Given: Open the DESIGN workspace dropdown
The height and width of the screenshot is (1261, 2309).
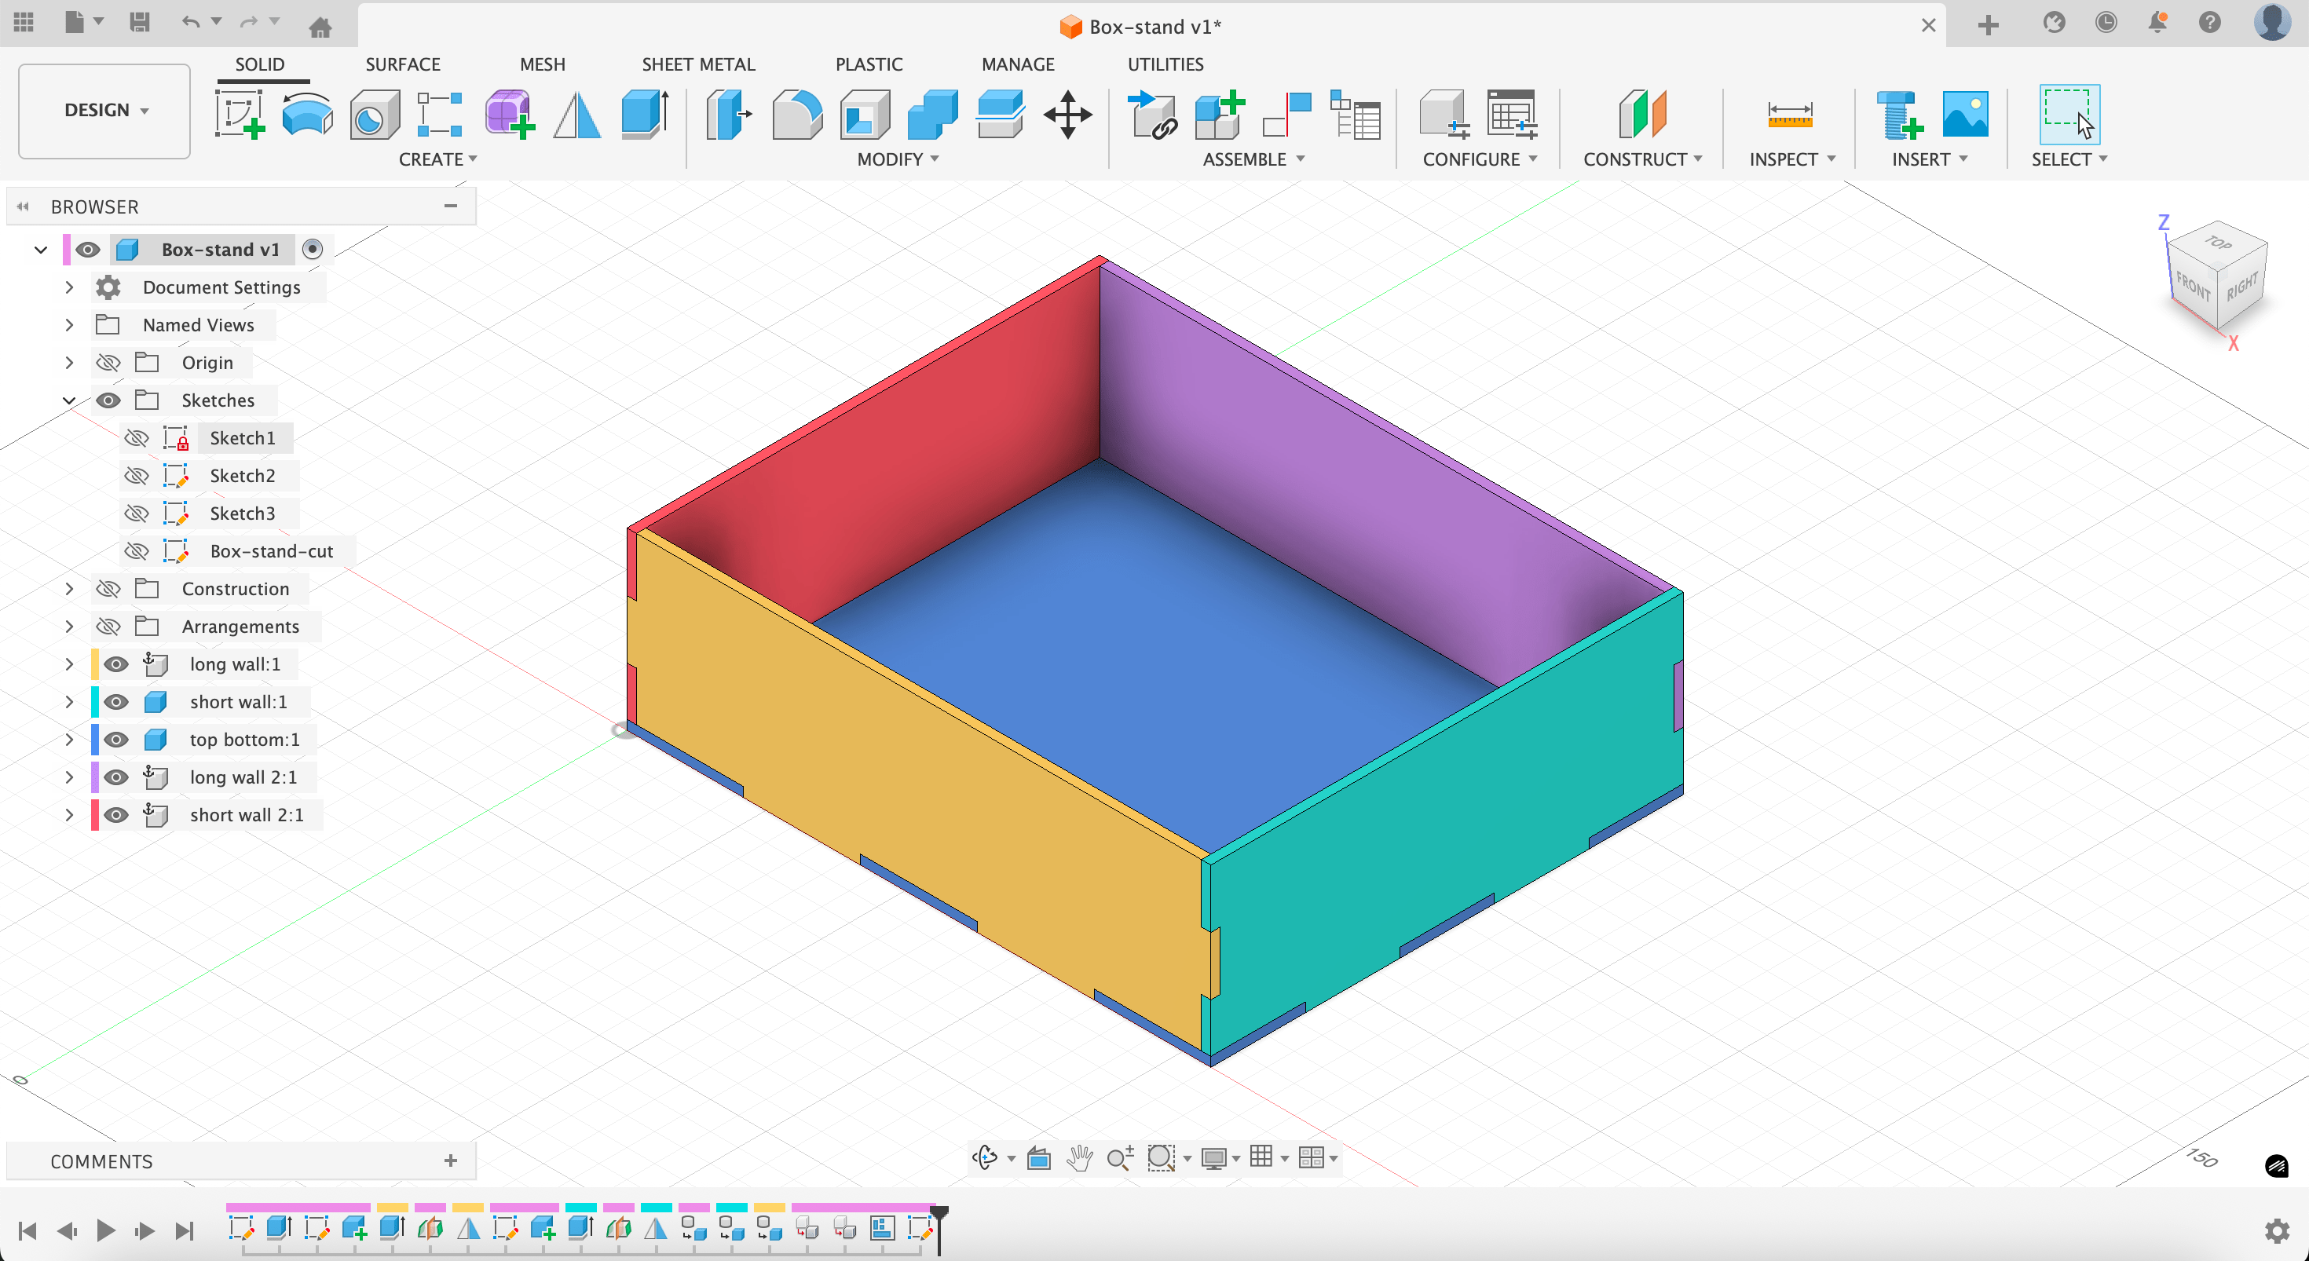Looking at the screenshot, I should (x=105, y=110).
